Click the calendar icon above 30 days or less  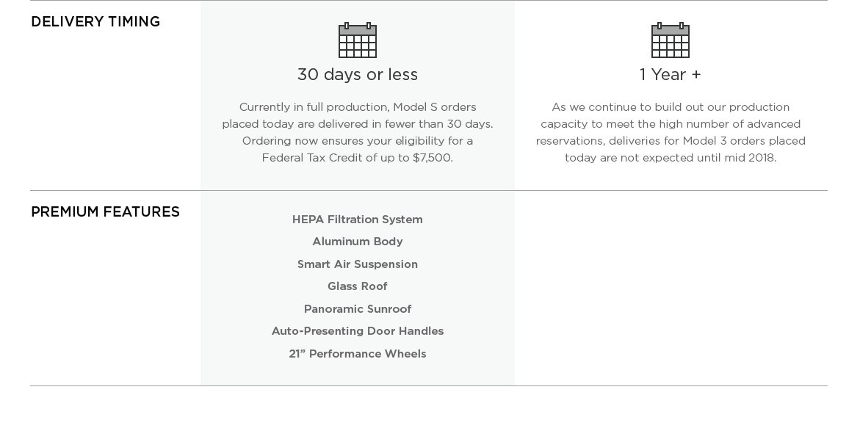coord(358,40)
